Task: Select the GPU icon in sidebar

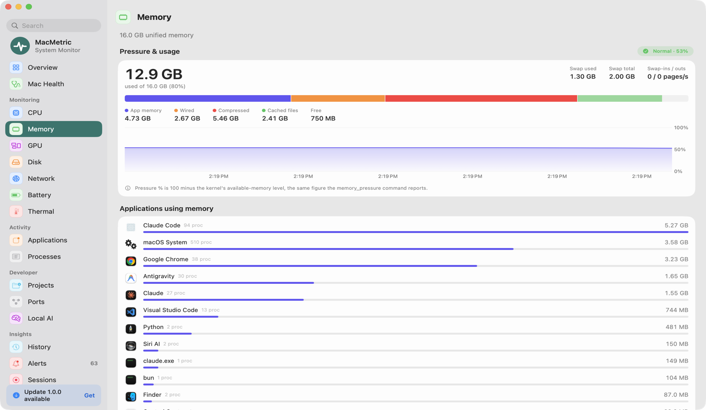Action: (x=16, y=146)
